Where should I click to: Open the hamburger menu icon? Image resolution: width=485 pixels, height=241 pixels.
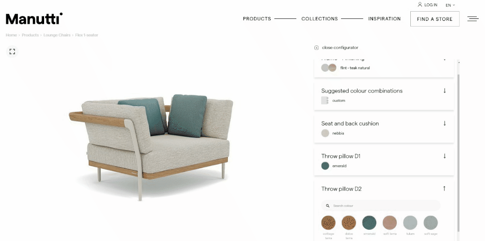pos(473,19)
